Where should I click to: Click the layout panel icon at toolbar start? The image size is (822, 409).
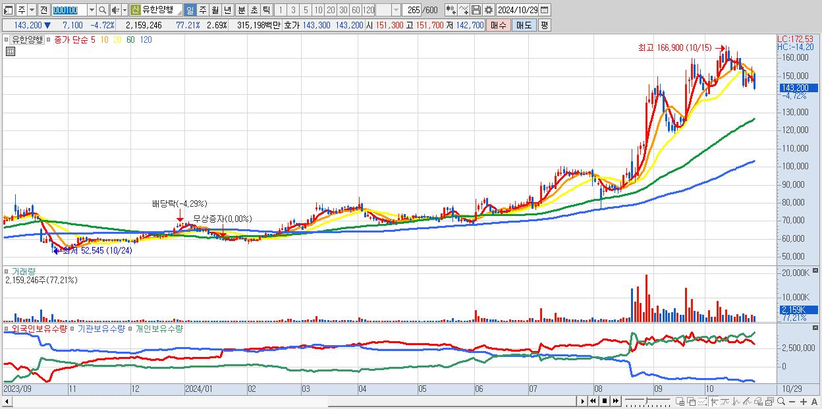click(x=9, y=11)
